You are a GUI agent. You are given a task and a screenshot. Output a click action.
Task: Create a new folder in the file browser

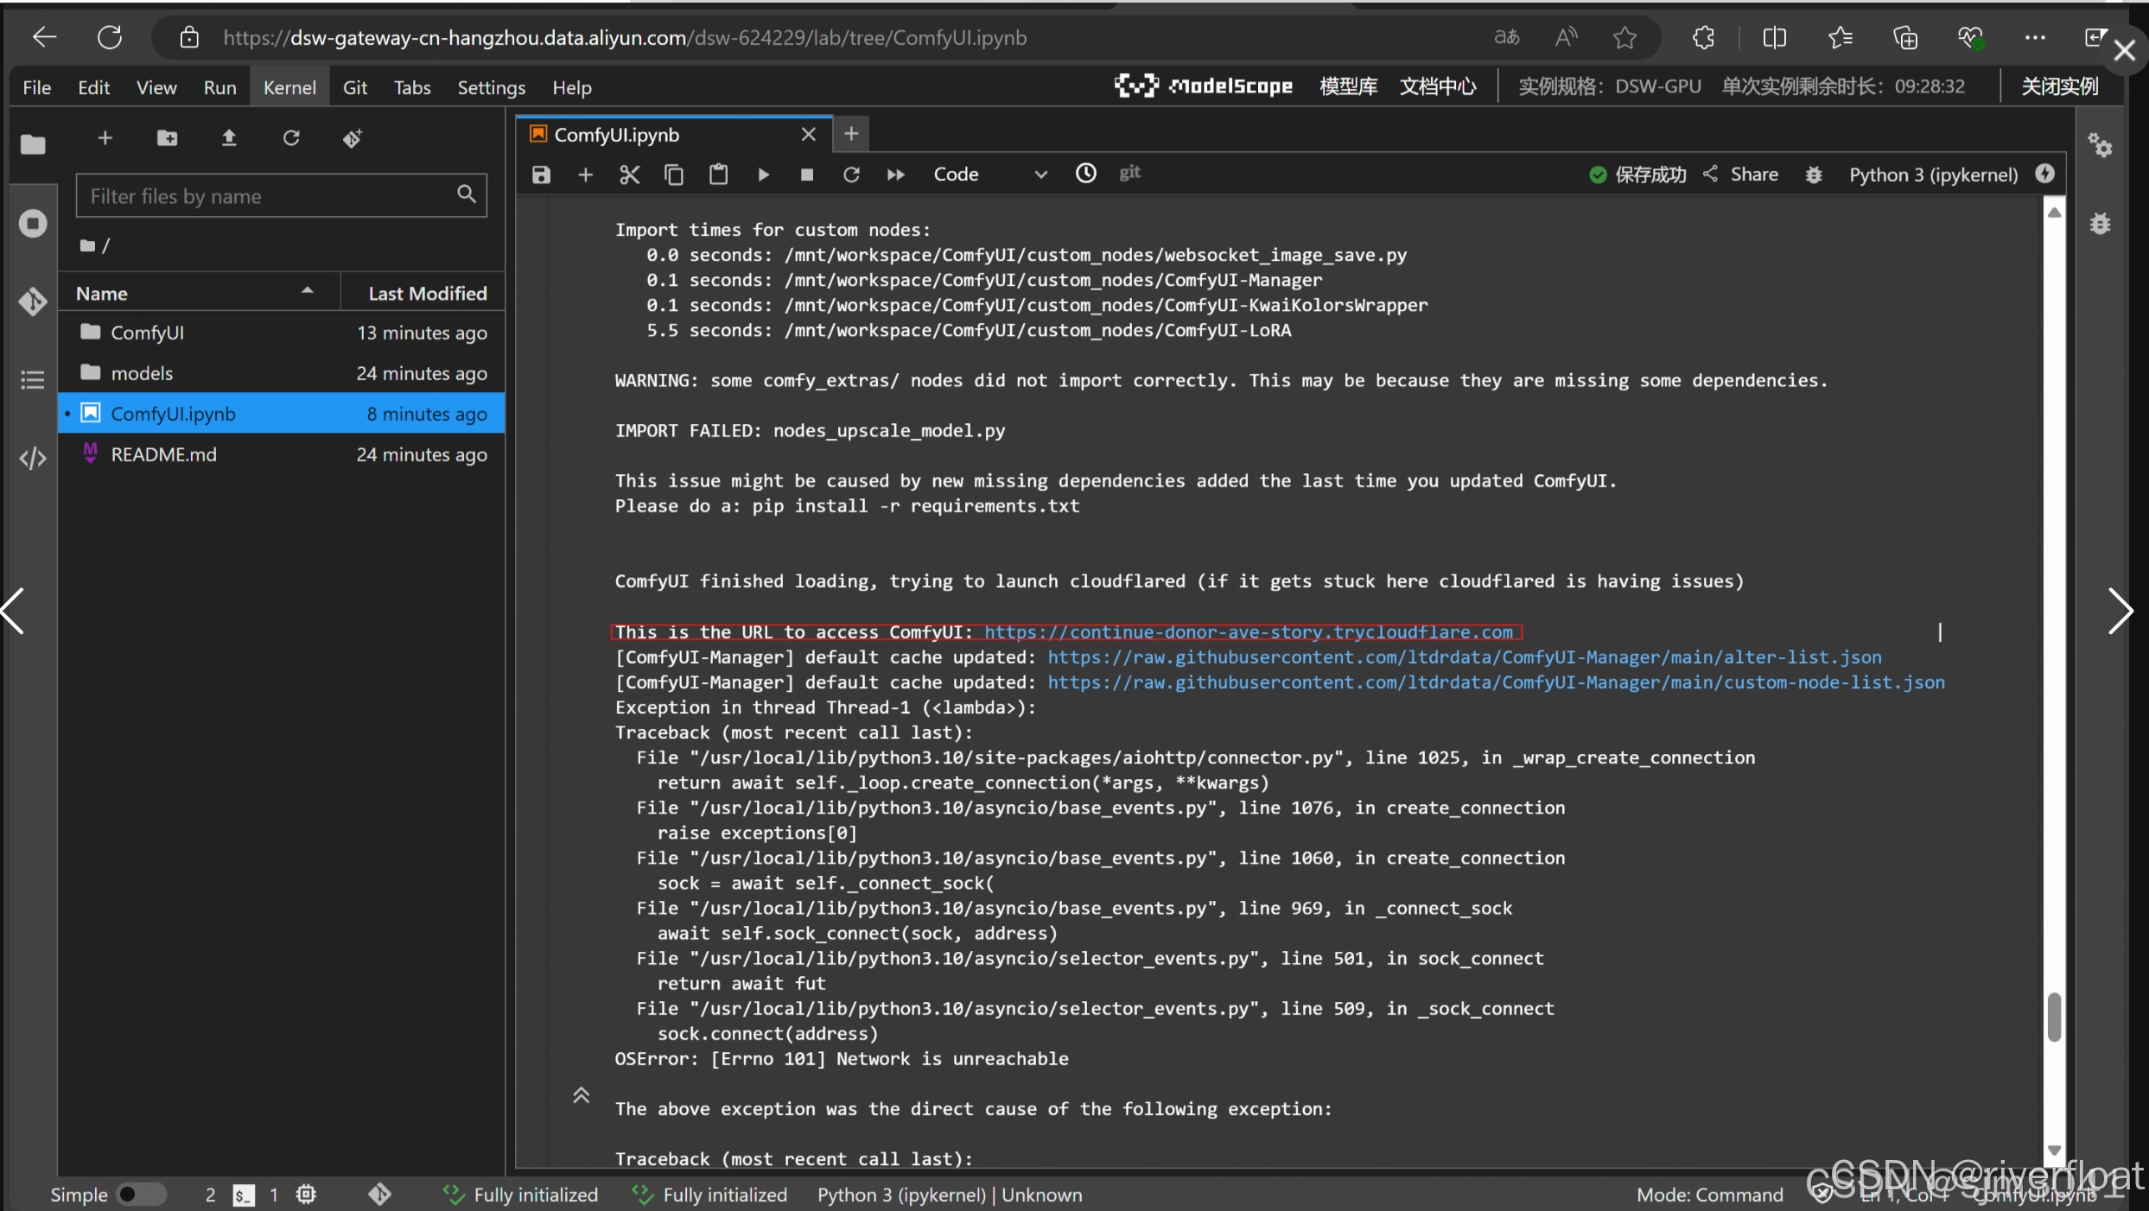(167, 138)
